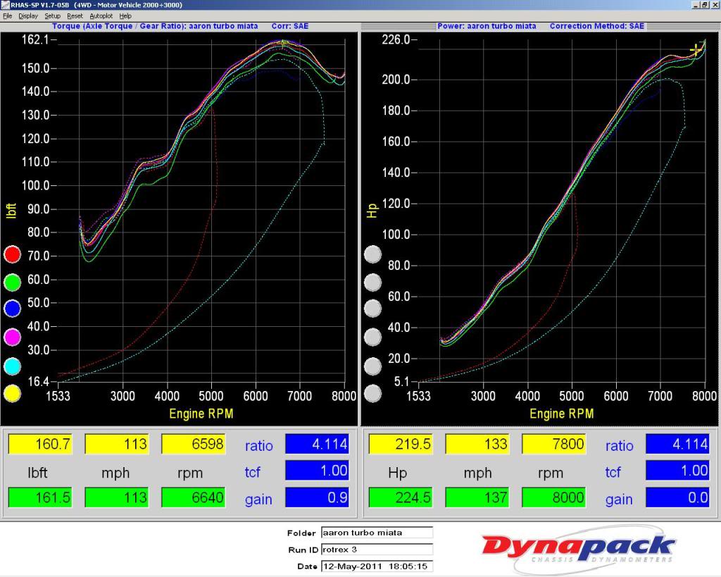Click the magenta run color swatch
The height and width of the screenshot is (577, 721).
(12, 337)
